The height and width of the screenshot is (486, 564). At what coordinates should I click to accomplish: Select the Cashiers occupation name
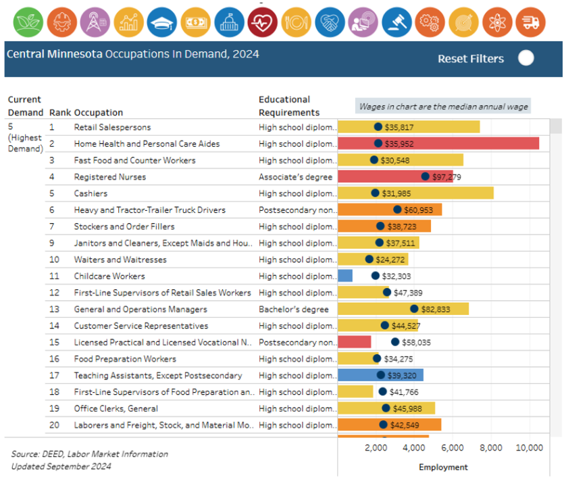coord(91,193)
